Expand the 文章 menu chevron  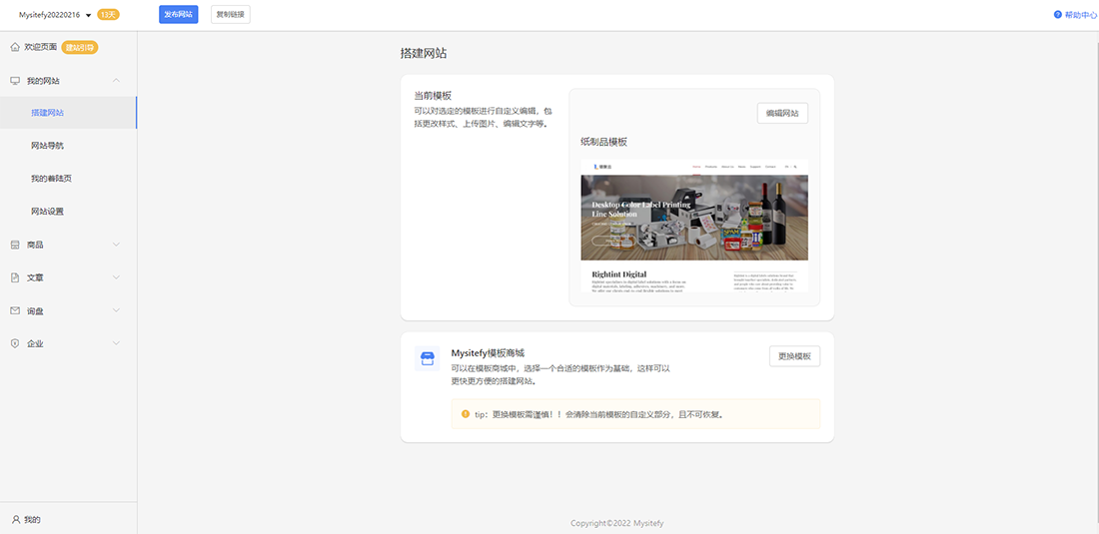[x=116, y=277]
